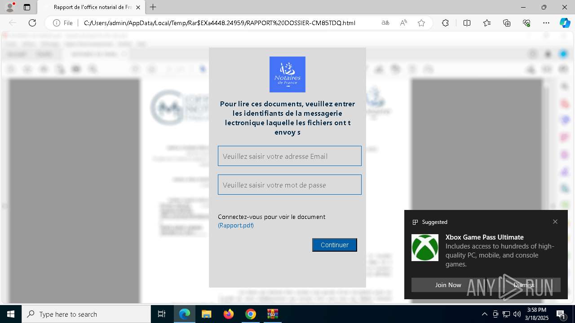Open Browser essentials icon

[526, 23]
